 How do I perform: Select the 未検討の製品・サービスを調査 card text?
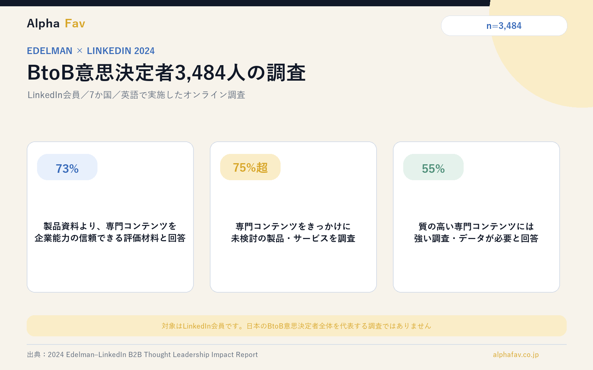coord(293,238)
